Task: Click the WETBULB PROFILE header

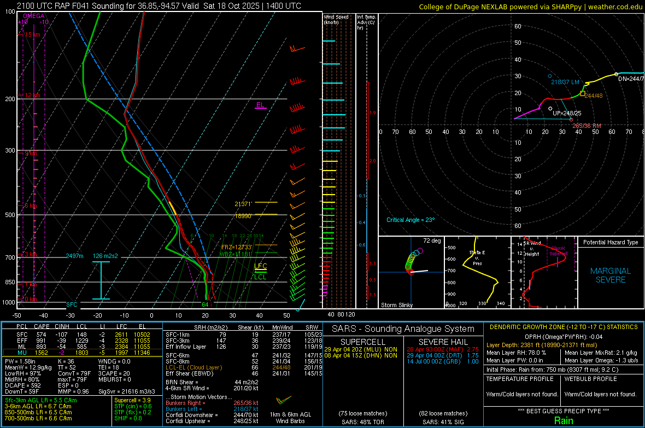Action: (591, 379)
